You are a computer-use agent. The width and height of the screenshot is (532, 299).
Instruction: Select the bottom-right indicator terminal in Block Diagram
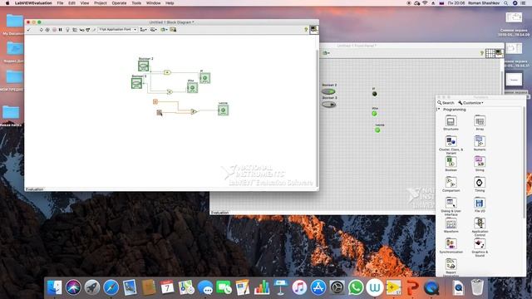point(224,110)
